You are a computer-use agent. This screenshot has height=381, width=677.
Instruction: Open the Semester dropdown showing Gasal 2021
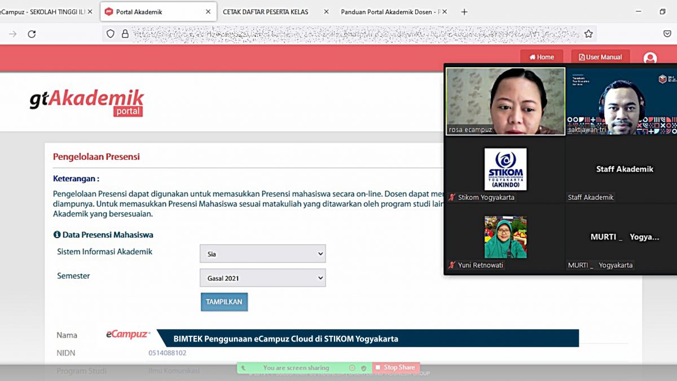pos(262,278)
